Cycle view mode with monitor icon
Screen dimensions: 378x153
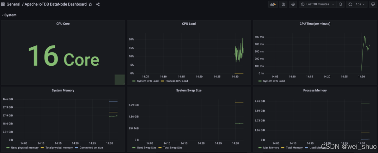(x=373, y=4)
